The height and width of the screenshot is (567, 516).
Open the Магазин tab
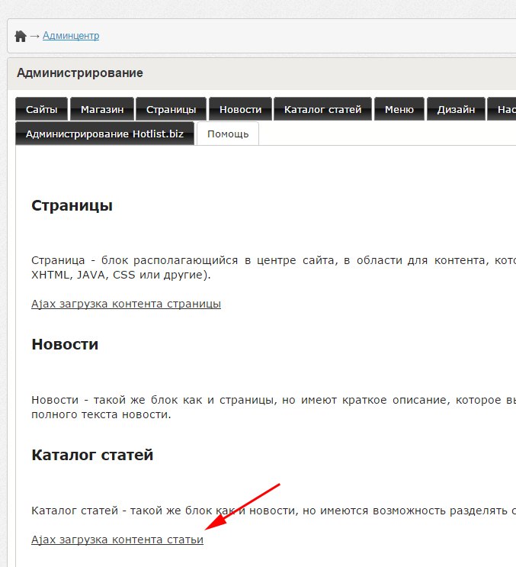(x=102, y=109)
